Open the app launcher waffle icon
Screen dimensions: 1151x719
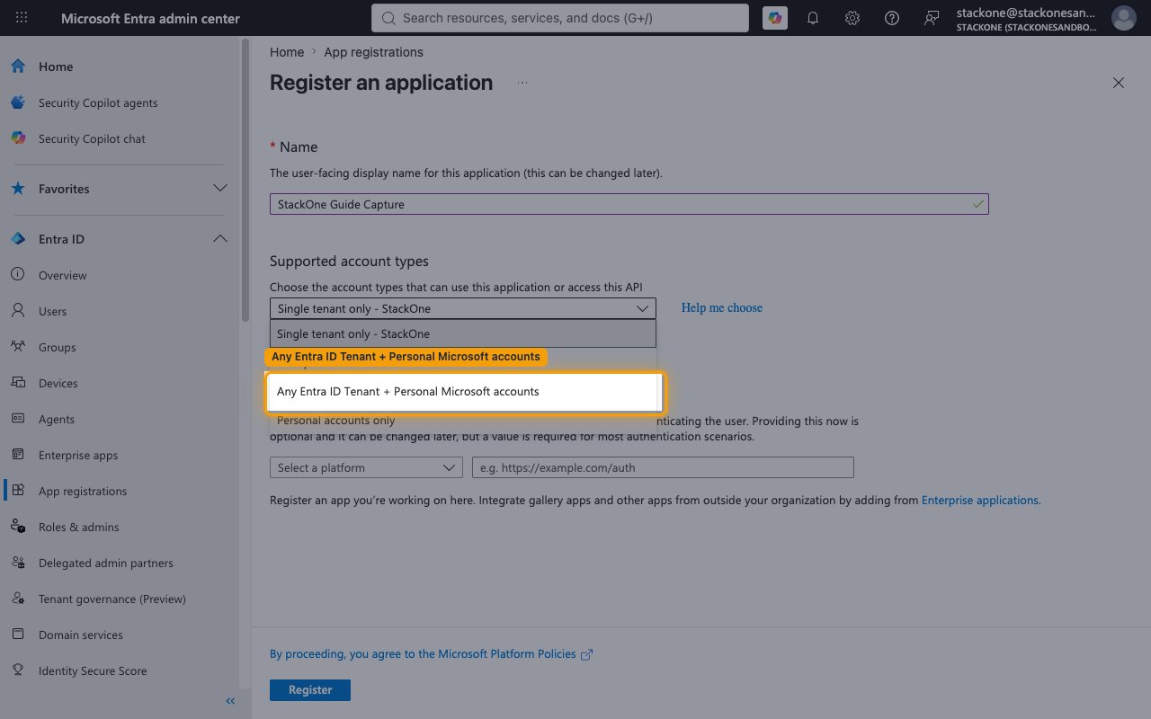22,18
